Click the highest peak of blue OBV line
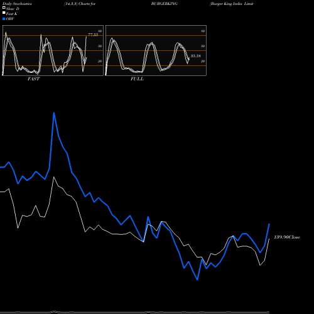Image resolution: width=314 pixels, height=314 pixels. click(x=54, y=113)
